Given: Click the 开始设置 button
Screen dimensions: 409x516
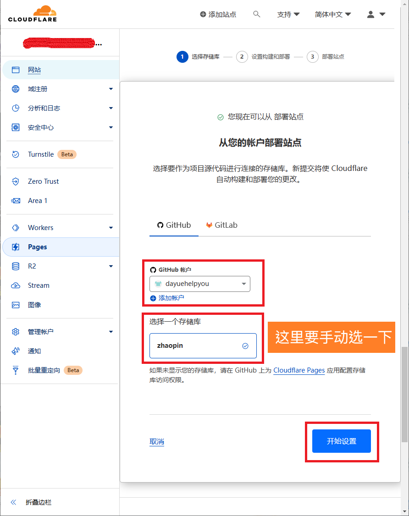Looking at the screenshot, I should (342, 441).
